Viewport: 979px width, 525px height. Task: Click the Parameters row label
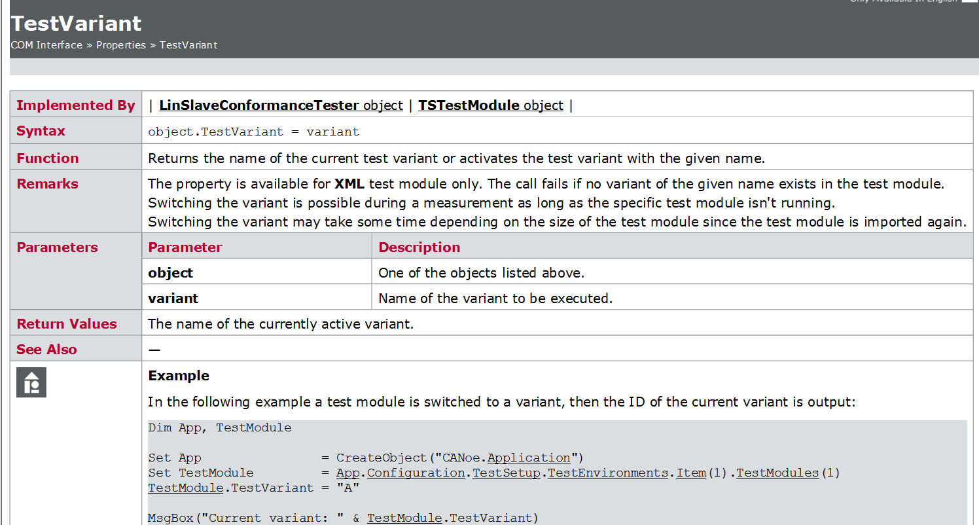click(x=57, y=247)
